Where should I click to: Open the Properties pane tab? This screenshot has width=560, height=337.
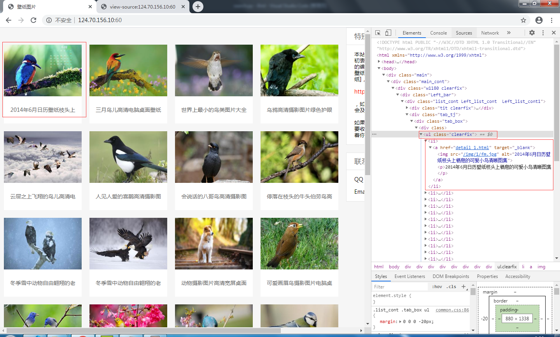(x=487, y=276)
